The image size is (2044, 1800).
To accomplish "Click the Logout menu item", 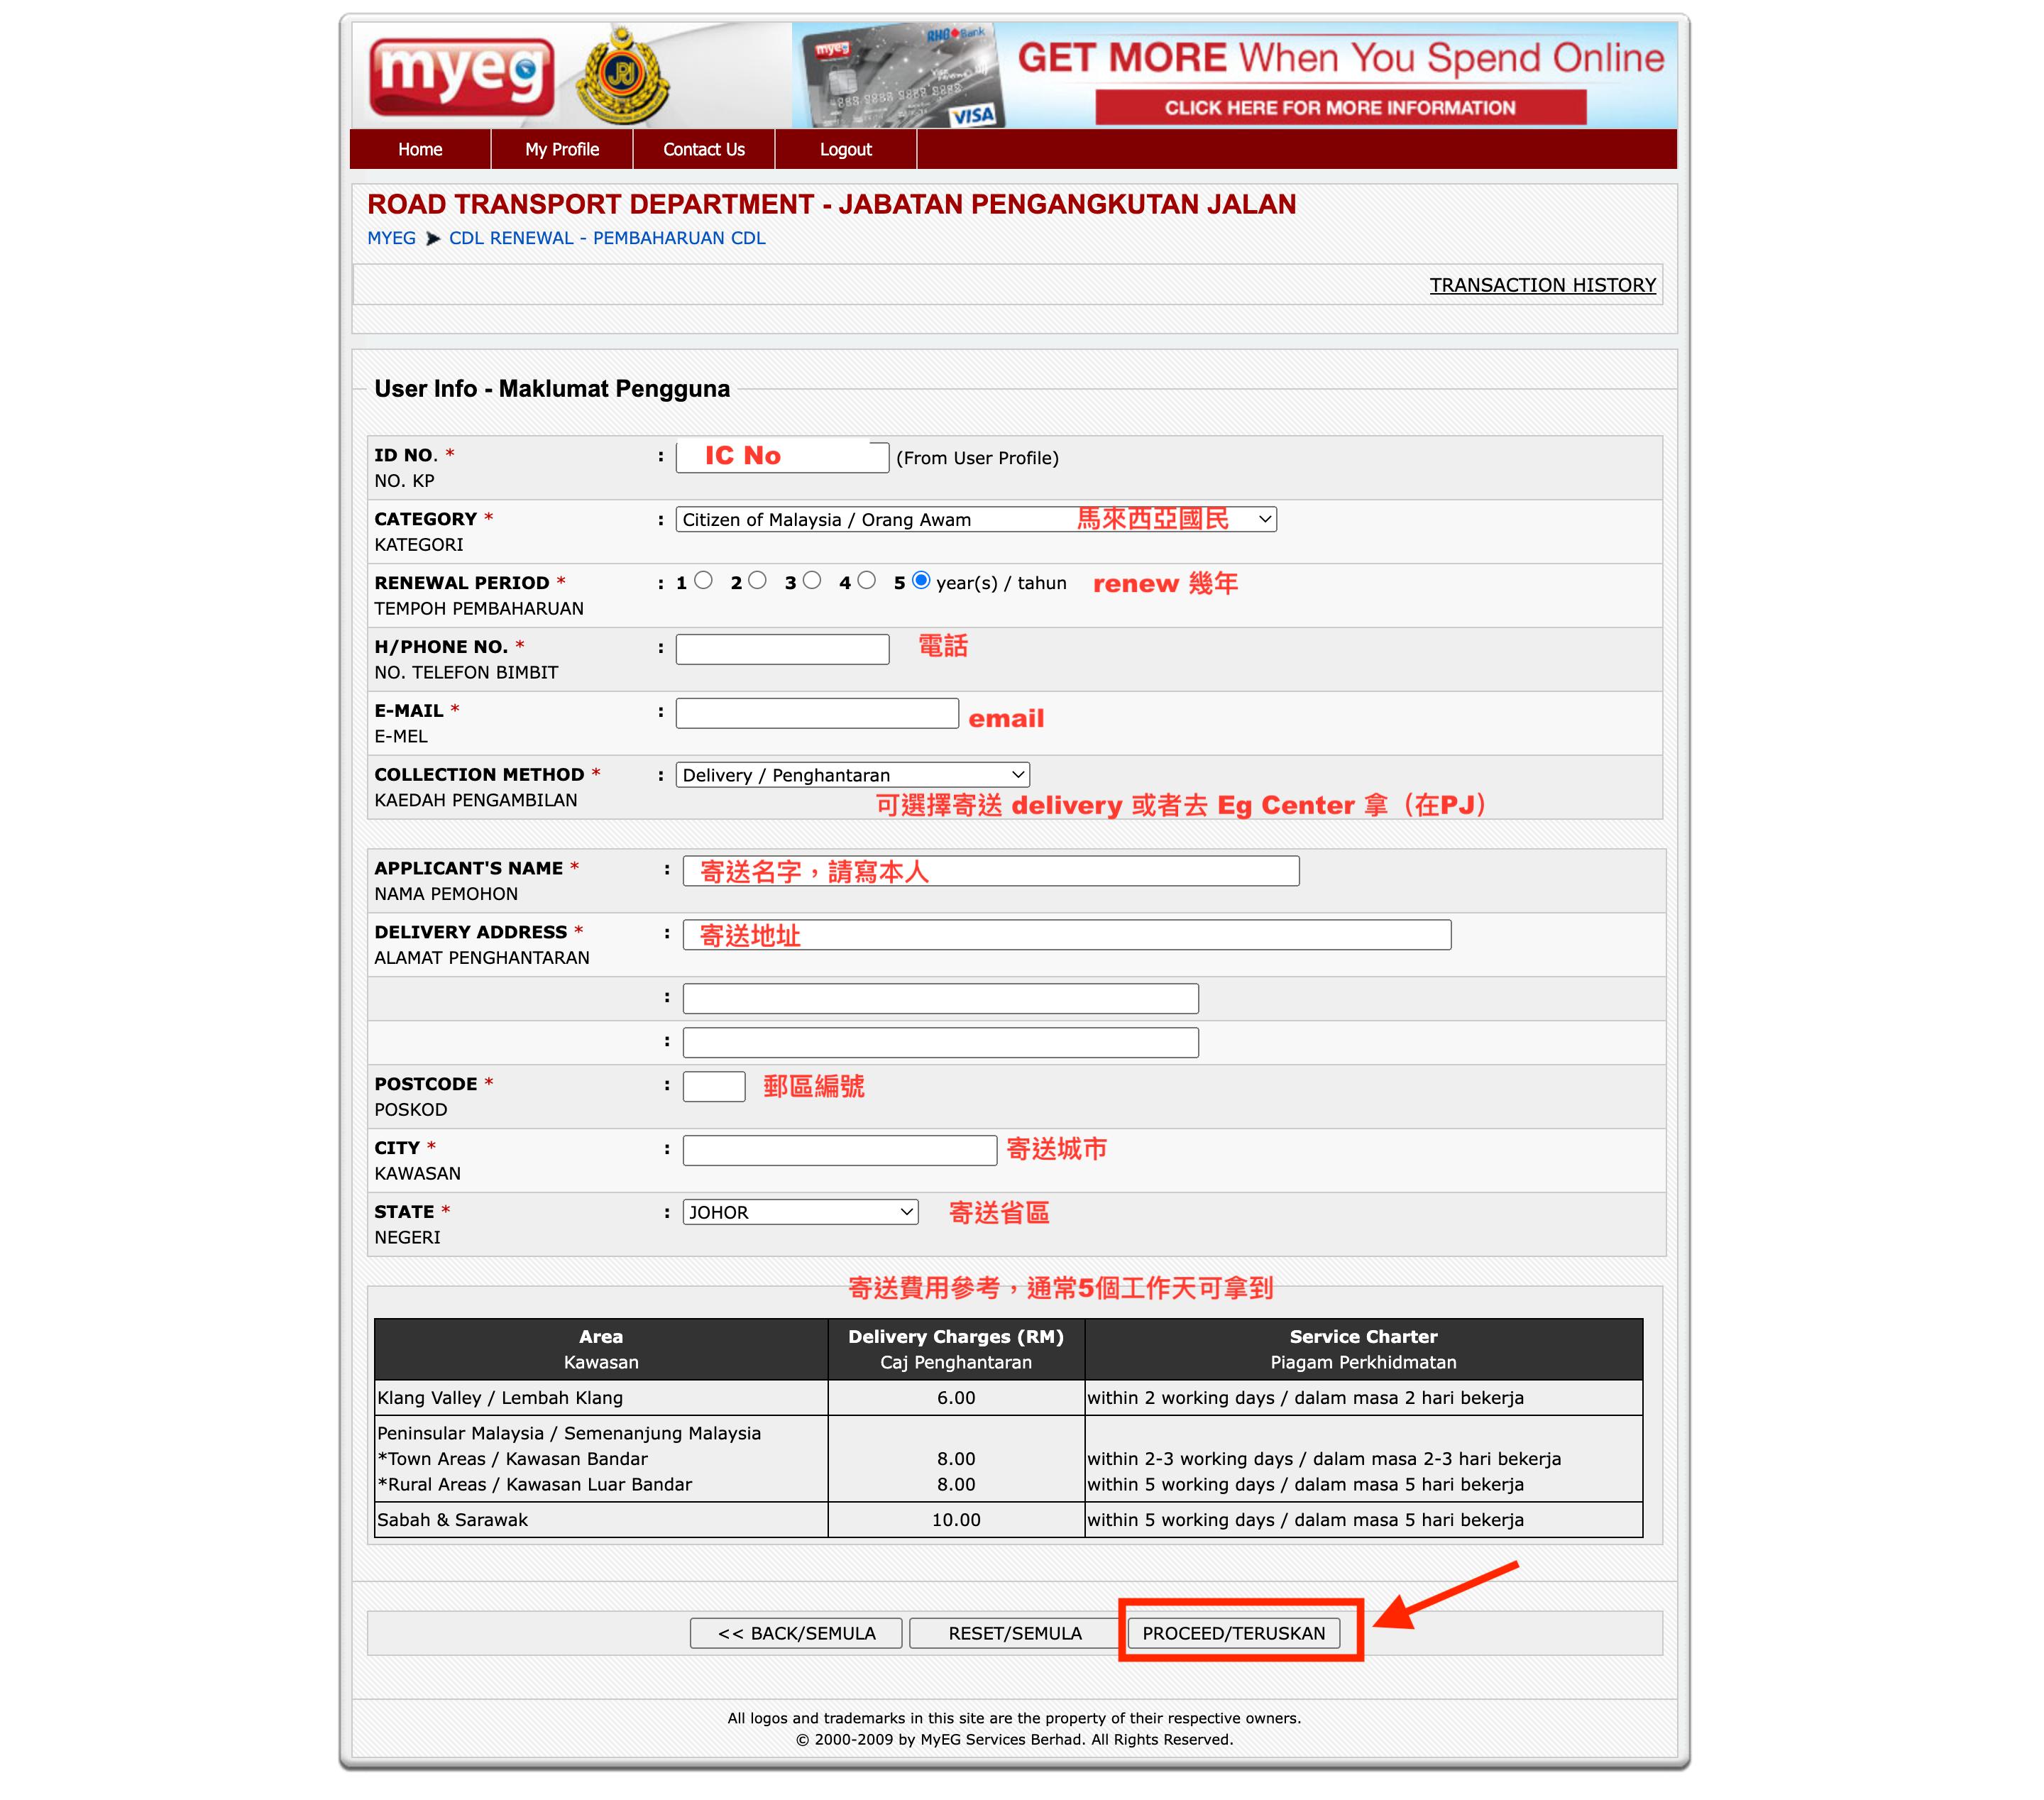I will click(x=845, y=150).
